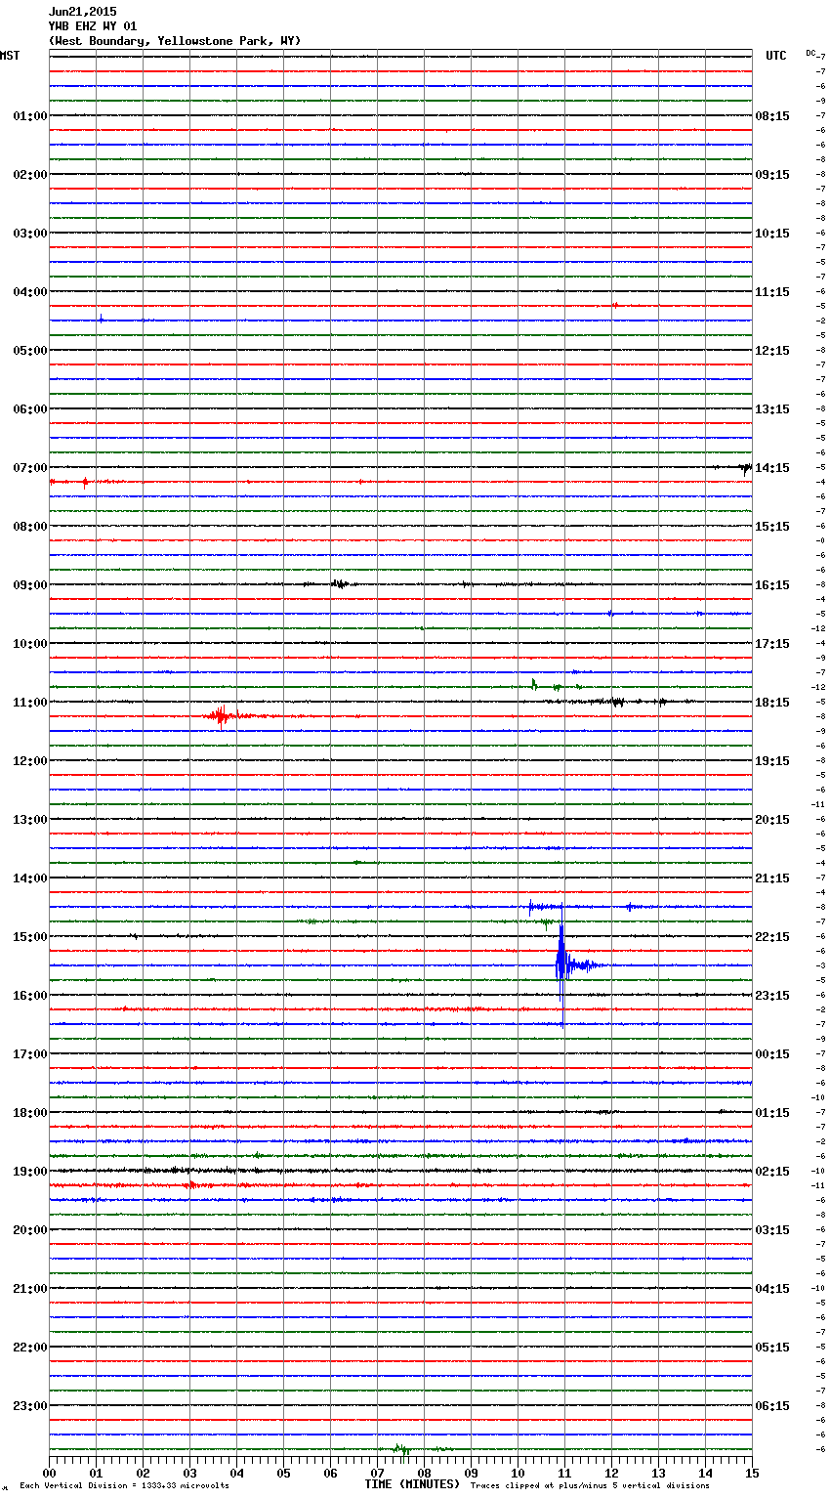Select the 15:00 MST time label

pyautogui.click(x=30, y=937)
